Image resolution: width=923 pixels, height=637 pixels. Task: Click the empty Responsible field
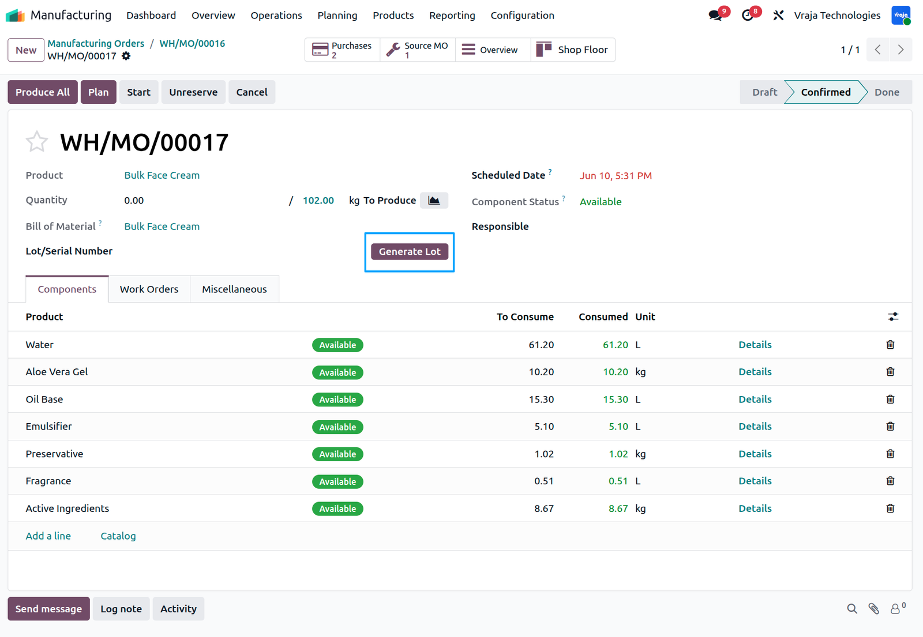(736, 227)
